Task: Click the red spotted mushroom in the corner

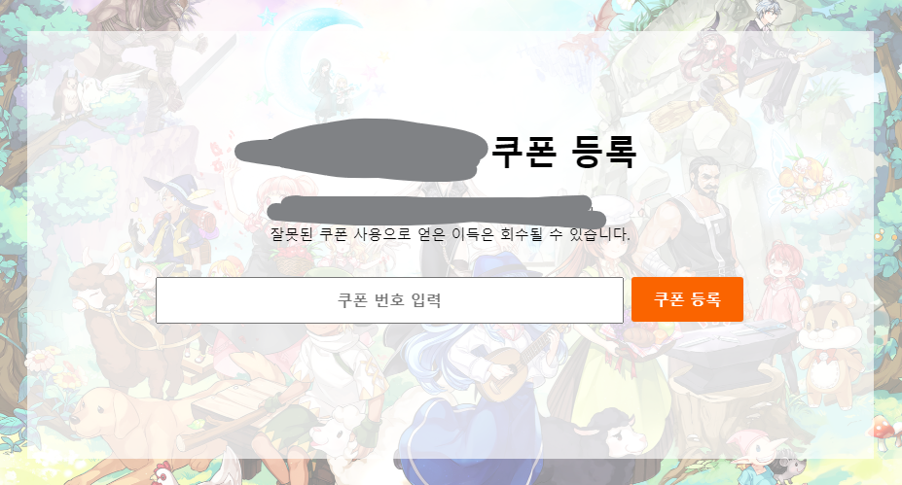Action: click(883, 430)
